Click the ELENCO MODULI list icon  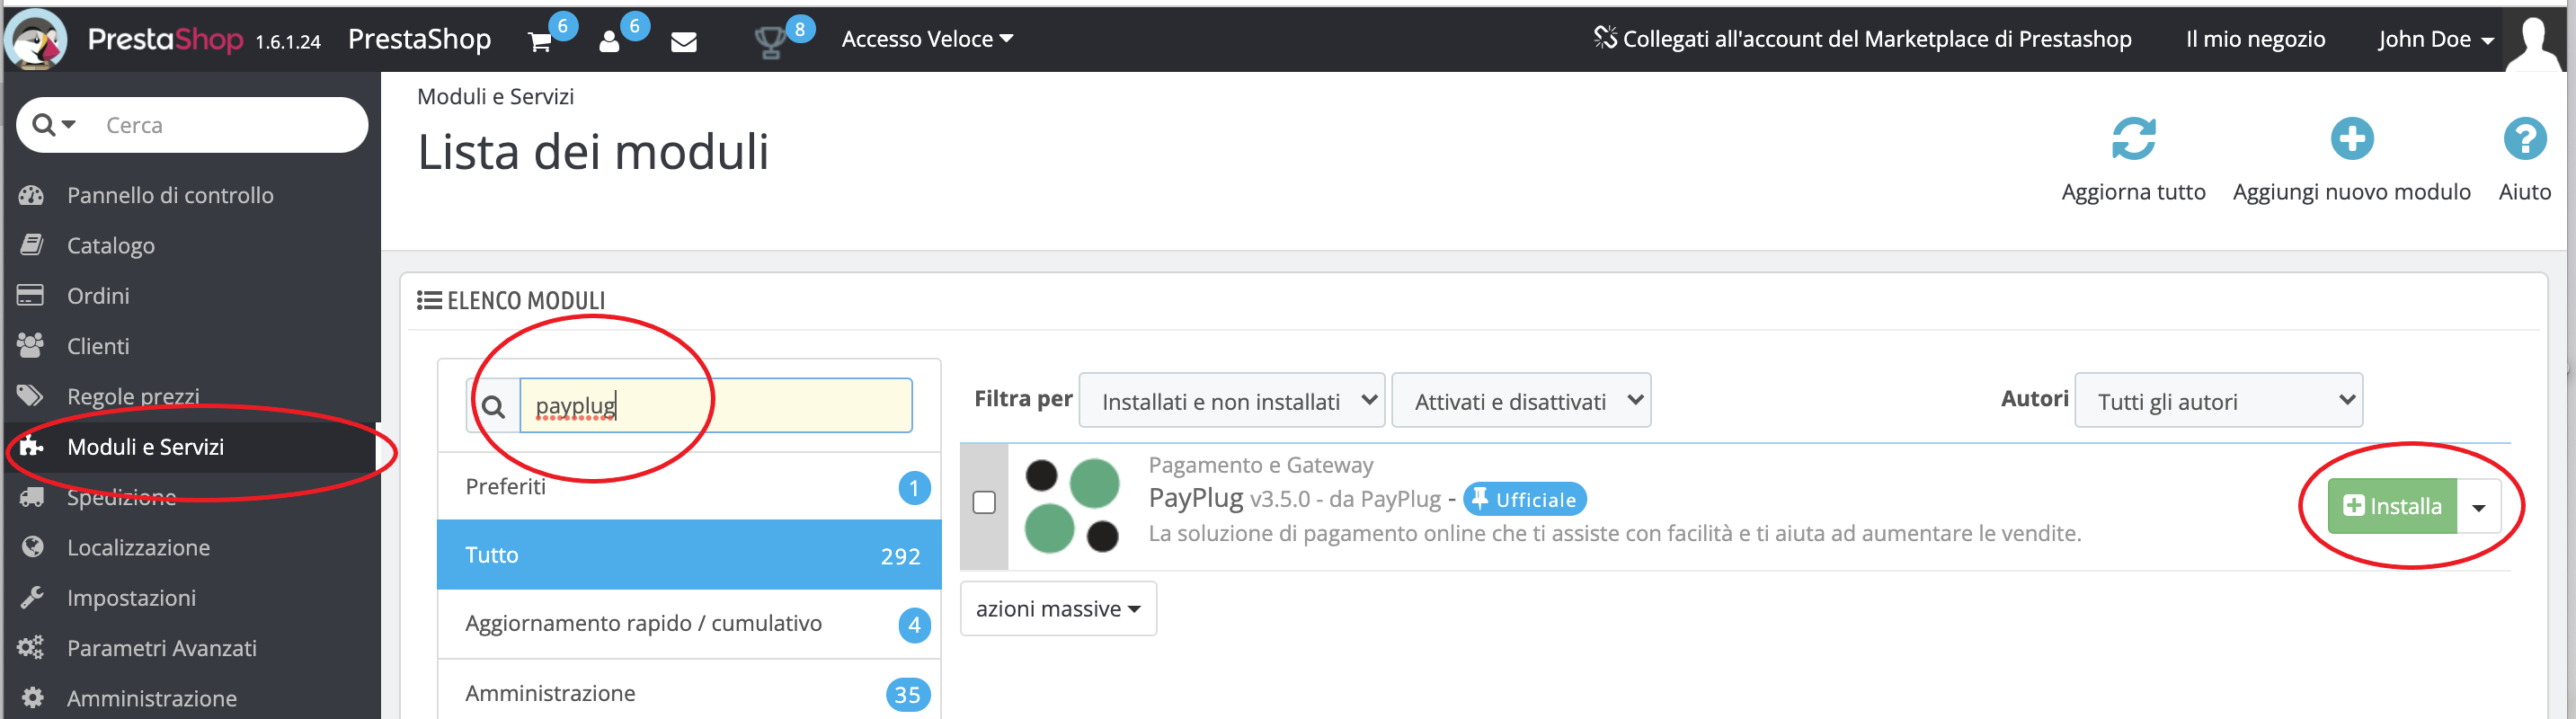(x=429, y=300)
